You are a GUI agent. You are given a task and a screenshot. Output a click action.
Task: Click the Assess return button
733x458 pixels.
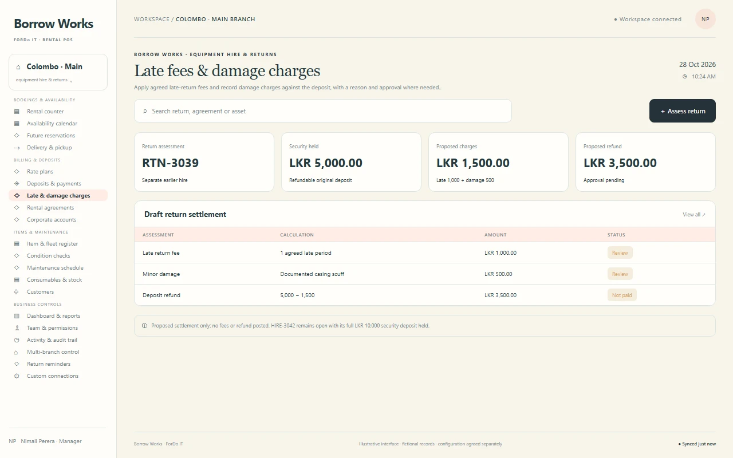click(683, 111)
